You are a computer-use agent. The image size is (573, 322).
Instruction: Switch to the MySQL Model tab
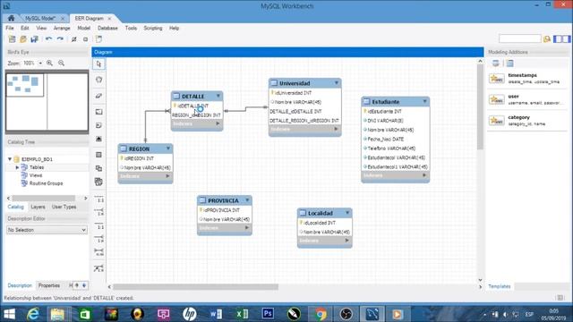coord(40,18)
